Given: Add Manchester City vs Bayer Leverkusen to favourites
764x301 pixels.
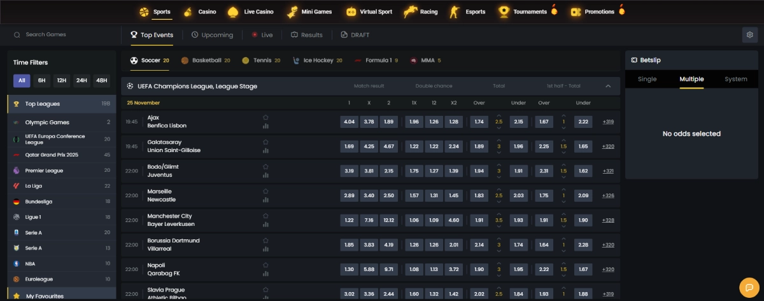Looking at the screenshot, I should coord(265,216).
